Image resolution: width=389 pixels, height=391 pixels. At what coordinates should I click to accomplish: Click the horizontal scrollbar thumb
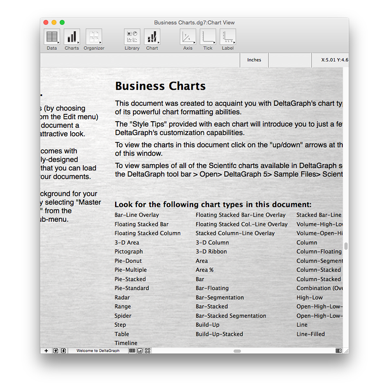tap(237, 351)
